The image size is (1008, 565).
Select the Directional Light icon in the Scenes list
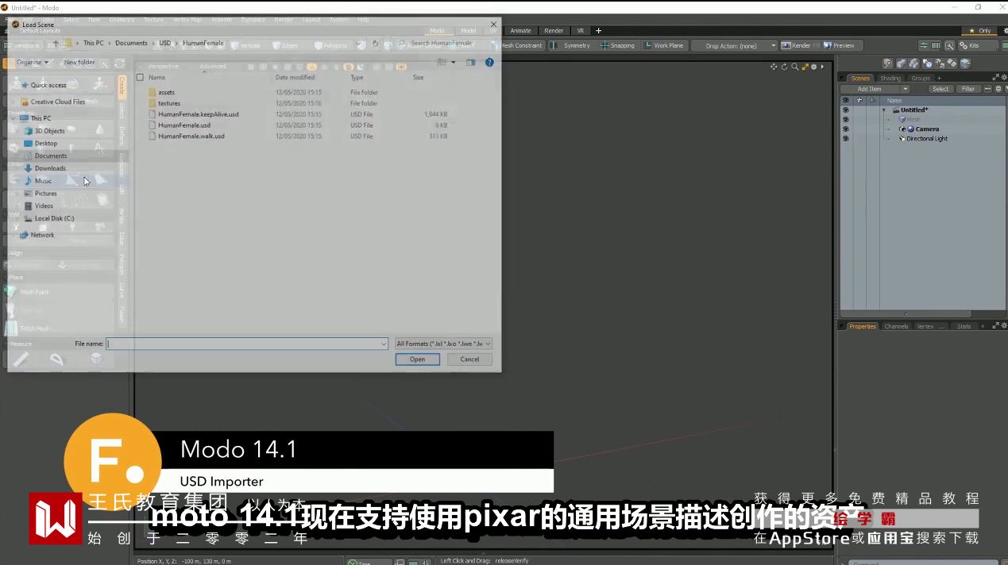tap(902, 139)
